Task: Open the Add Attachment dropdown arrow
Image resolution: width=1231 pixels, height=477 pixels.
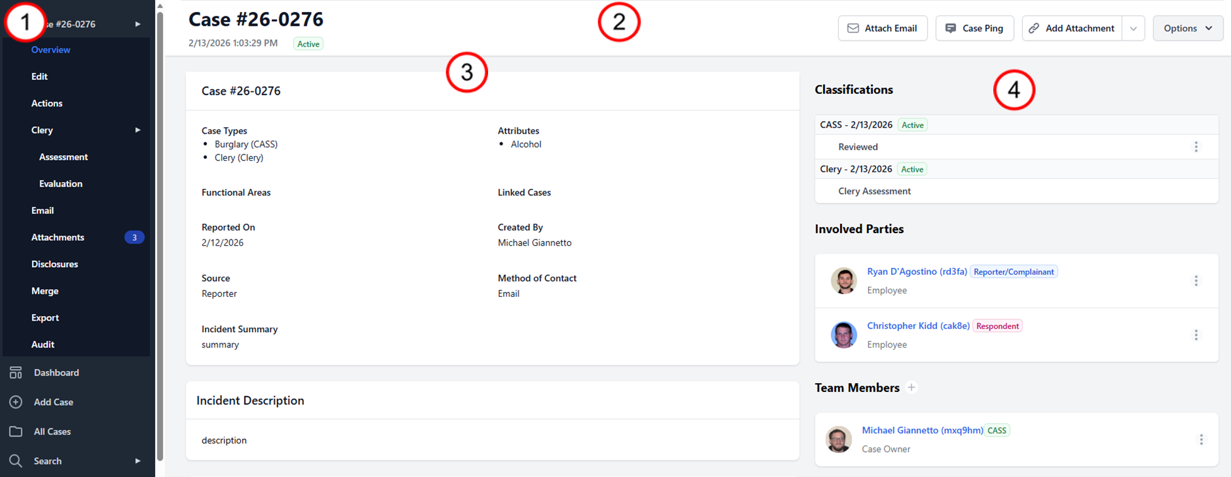Action: [1133, 28]
